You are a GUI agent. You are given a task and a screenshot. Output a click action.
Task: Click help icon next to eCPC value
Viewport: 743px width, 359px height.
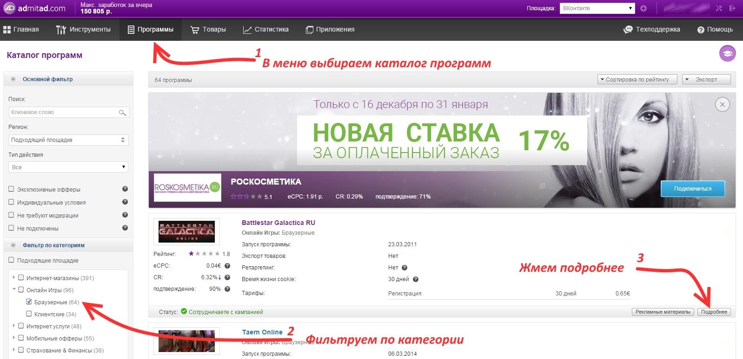[x=227, y=266]
